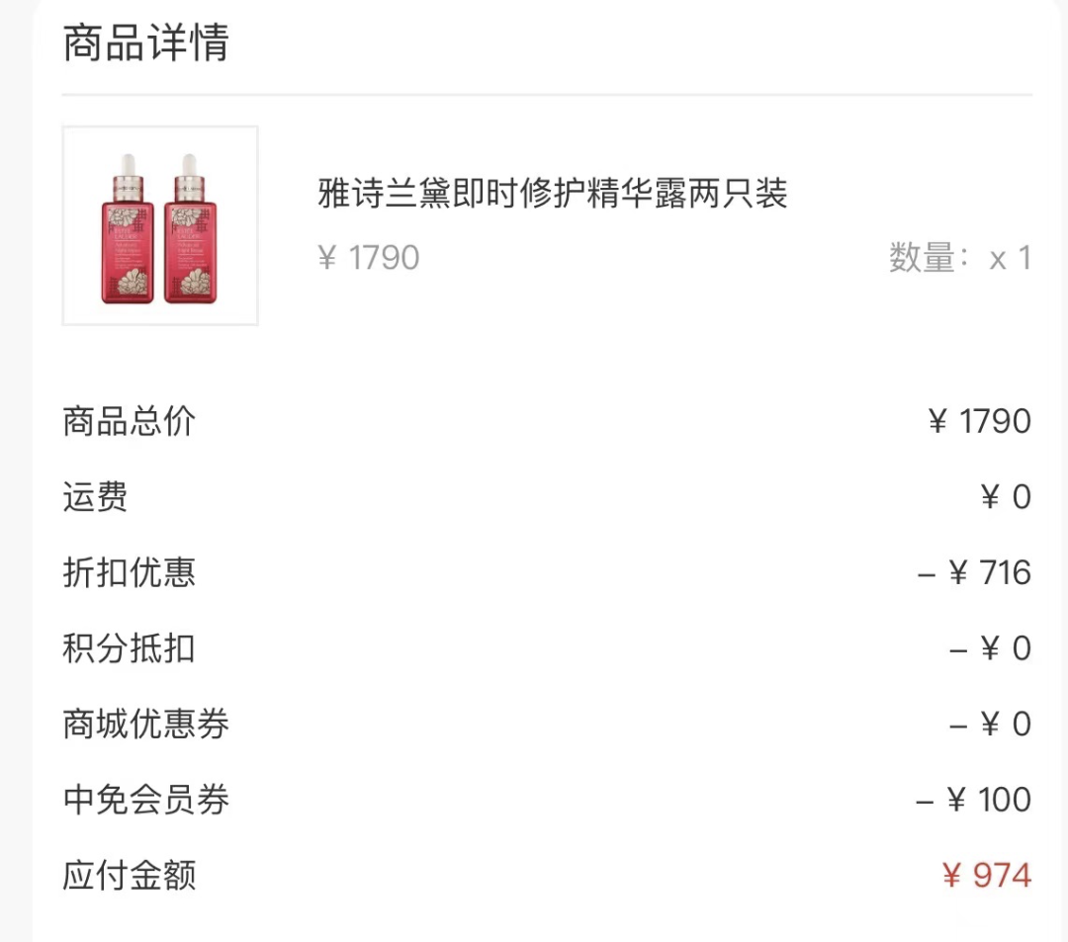Select the ¥0 shipping fee amount
Image resolution: width=1068 pixels, height=942 pixels.
point(1005,496)
